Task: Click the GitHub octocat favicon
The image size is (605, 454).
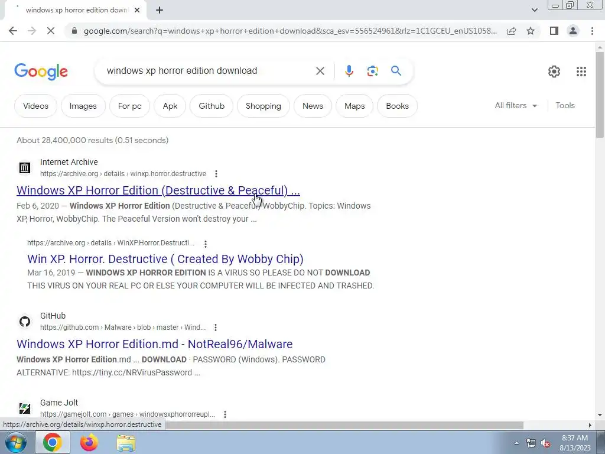Action: pyautogui.click(x=25, y=321)
